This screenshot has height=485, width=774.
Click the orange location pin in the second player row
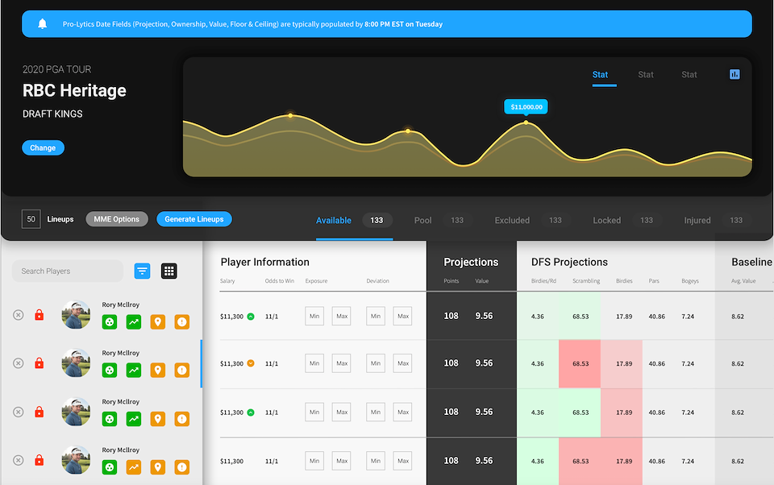[x=158, y=370]
